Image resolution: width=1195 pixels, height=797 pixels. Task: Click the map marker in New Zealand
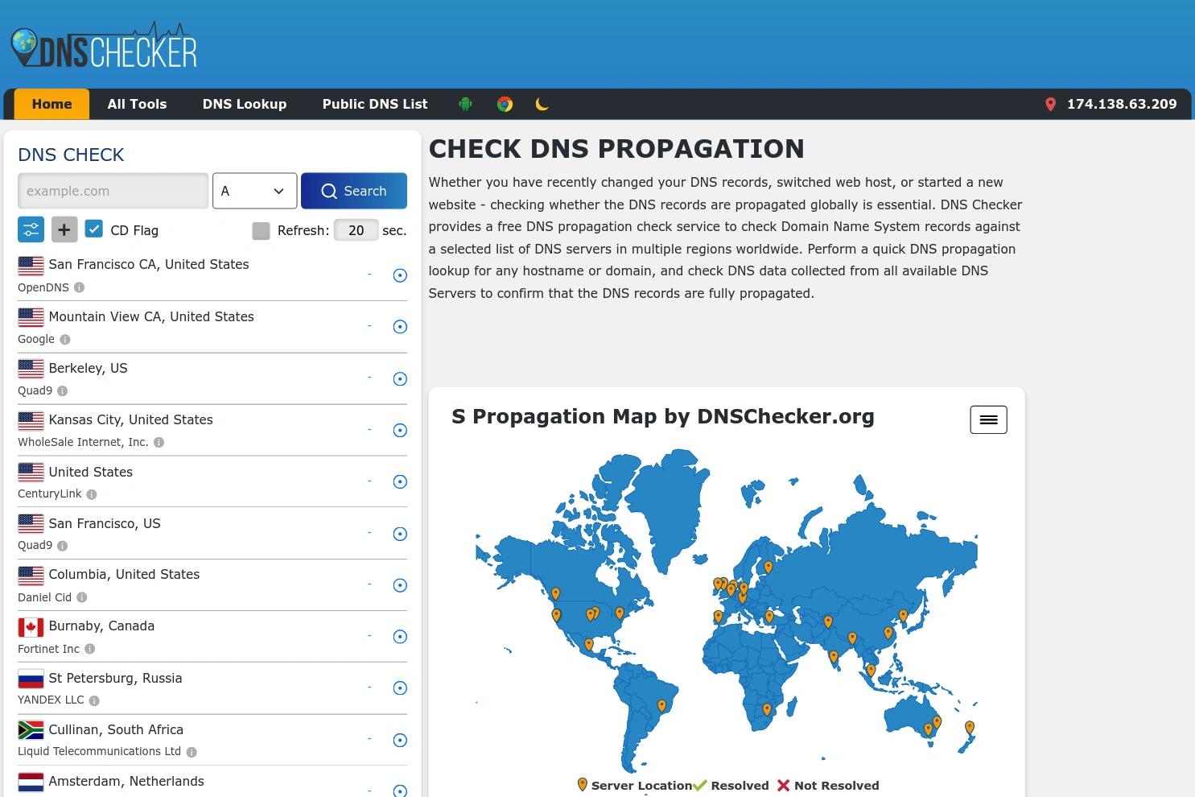pyautogui.click(x=970, y=728)
